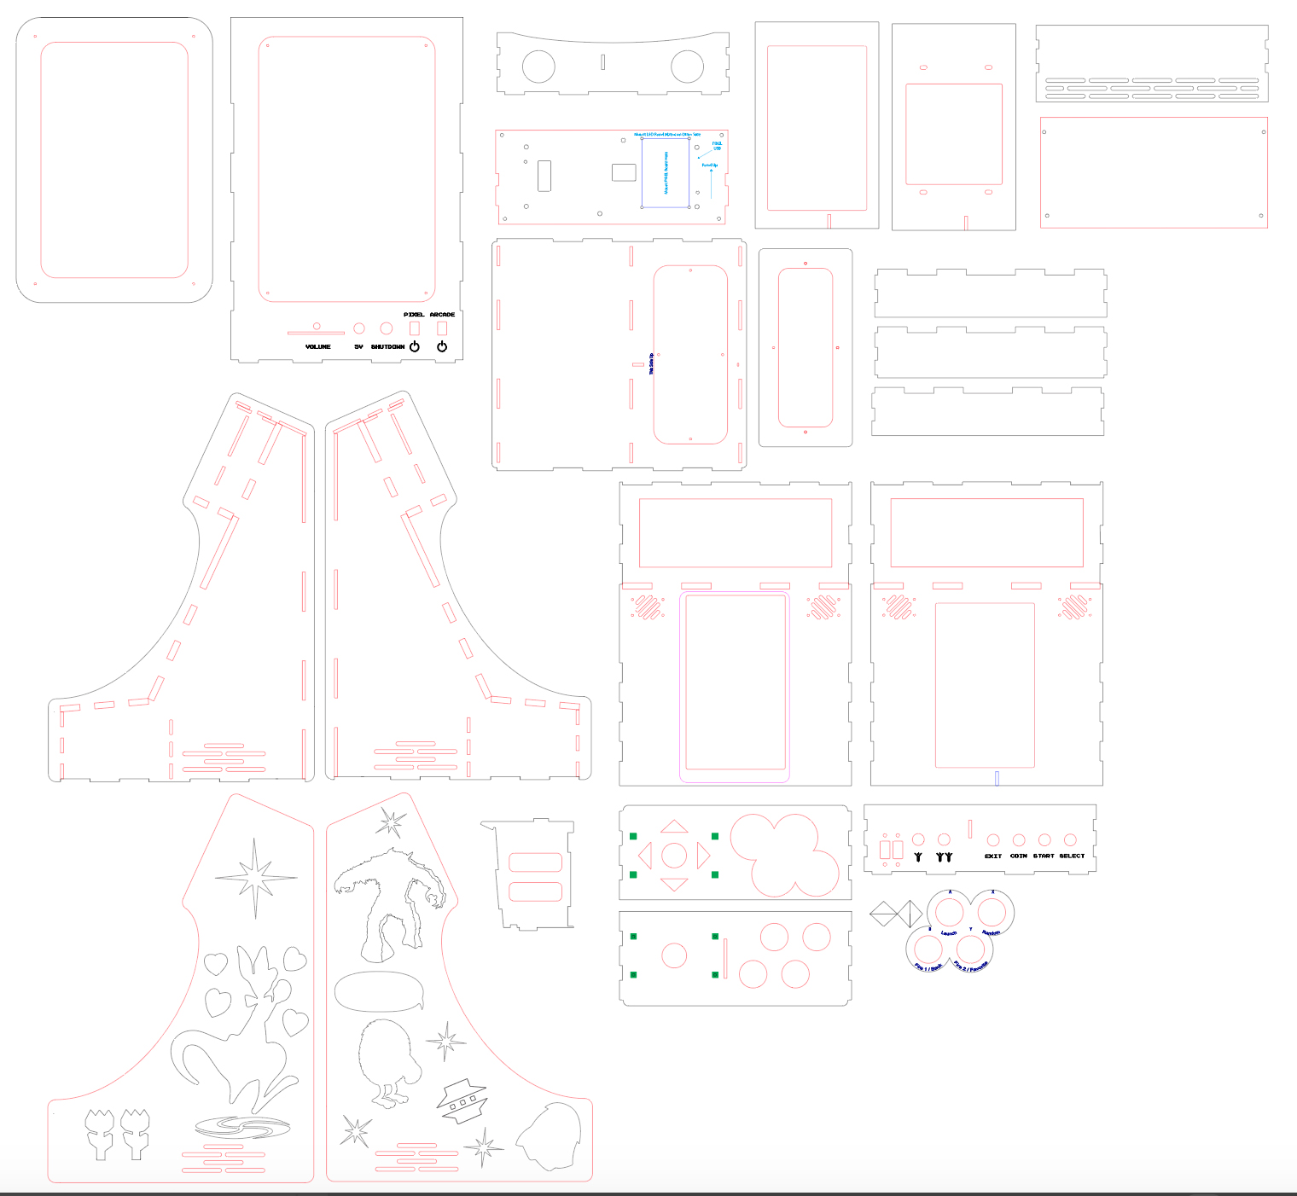The height and width of the screenshot is (1196, 1297).
Task: Click the d-pad up triangle
Action: pyautogui.click(x=674, y=826)
